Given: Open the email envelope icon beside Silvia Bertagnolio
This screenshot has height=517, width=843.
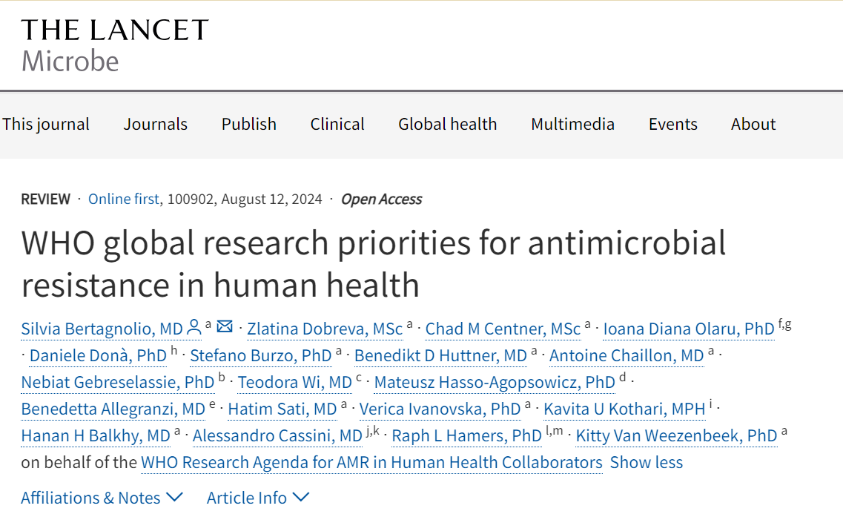Looking at the screenshot, I should click(x=225, y=326).
